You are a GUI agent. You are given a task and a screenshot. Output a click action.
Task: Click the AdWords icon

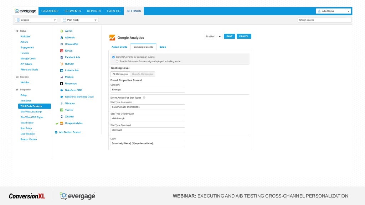click(62, 37)
